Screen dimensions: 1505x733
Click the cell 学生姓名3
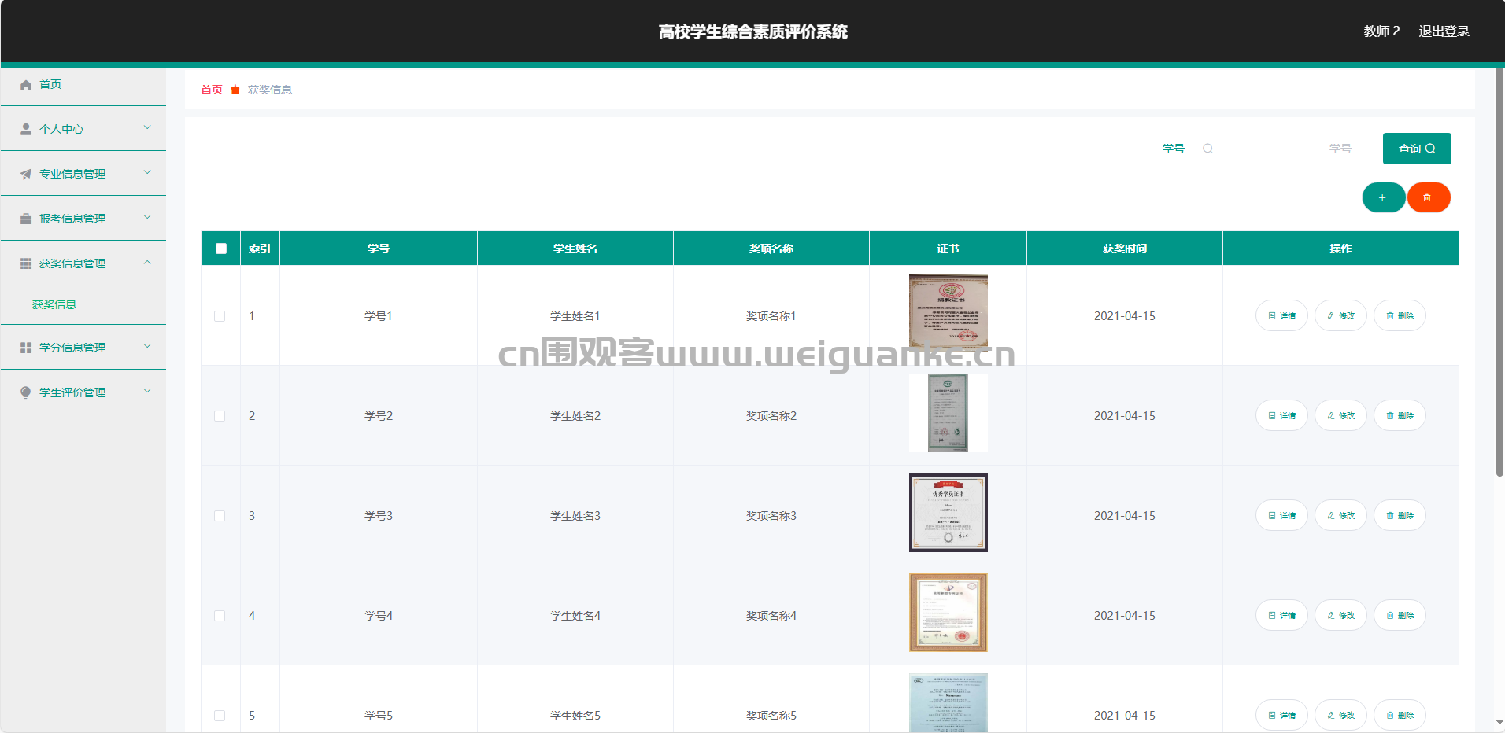(x=575, y=516)
